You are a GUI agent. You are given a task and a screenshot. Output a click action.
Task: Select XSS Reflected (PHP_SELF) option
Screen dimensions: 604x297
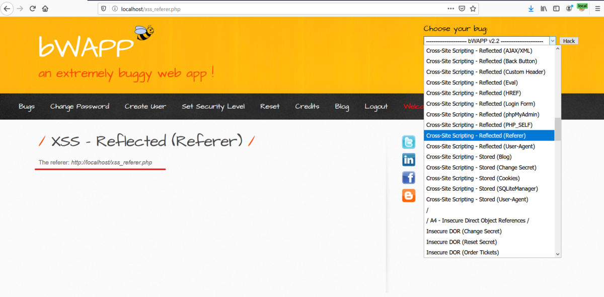489,125
